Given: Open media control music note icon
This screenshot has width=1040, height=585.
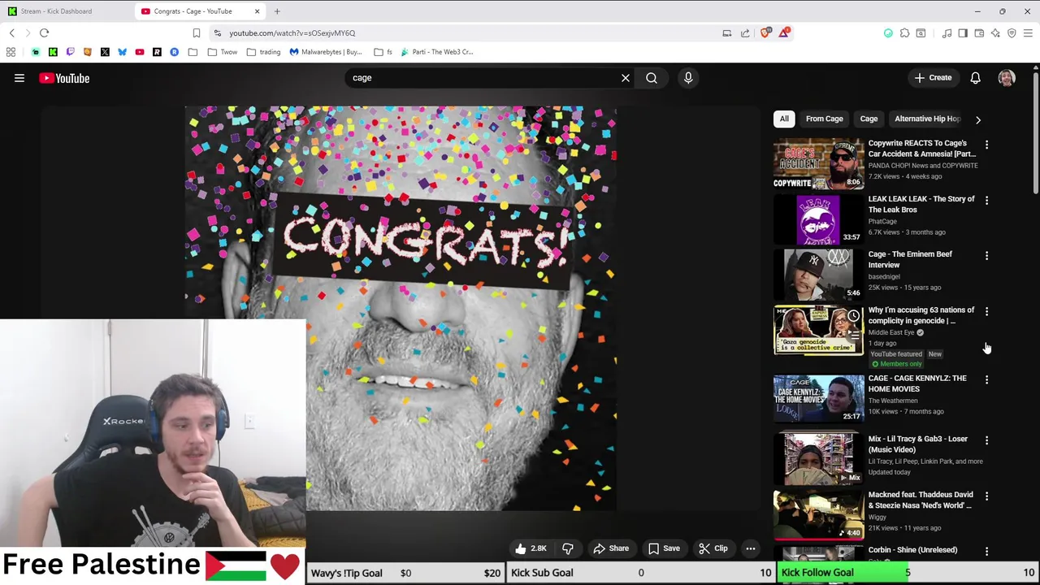Looking at the screenshot, I should (947, 33).
